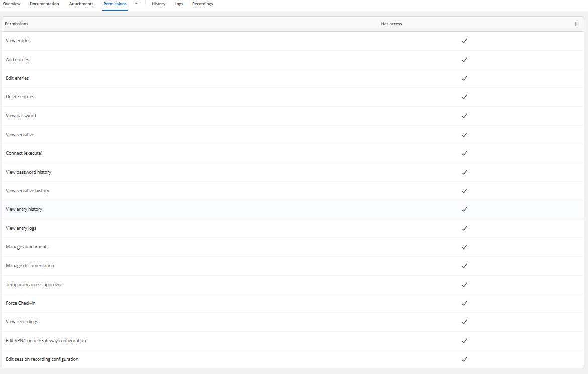Click the View password checkmark
Image resolution: width=588 pixels, height=374 pixels.
464,116
